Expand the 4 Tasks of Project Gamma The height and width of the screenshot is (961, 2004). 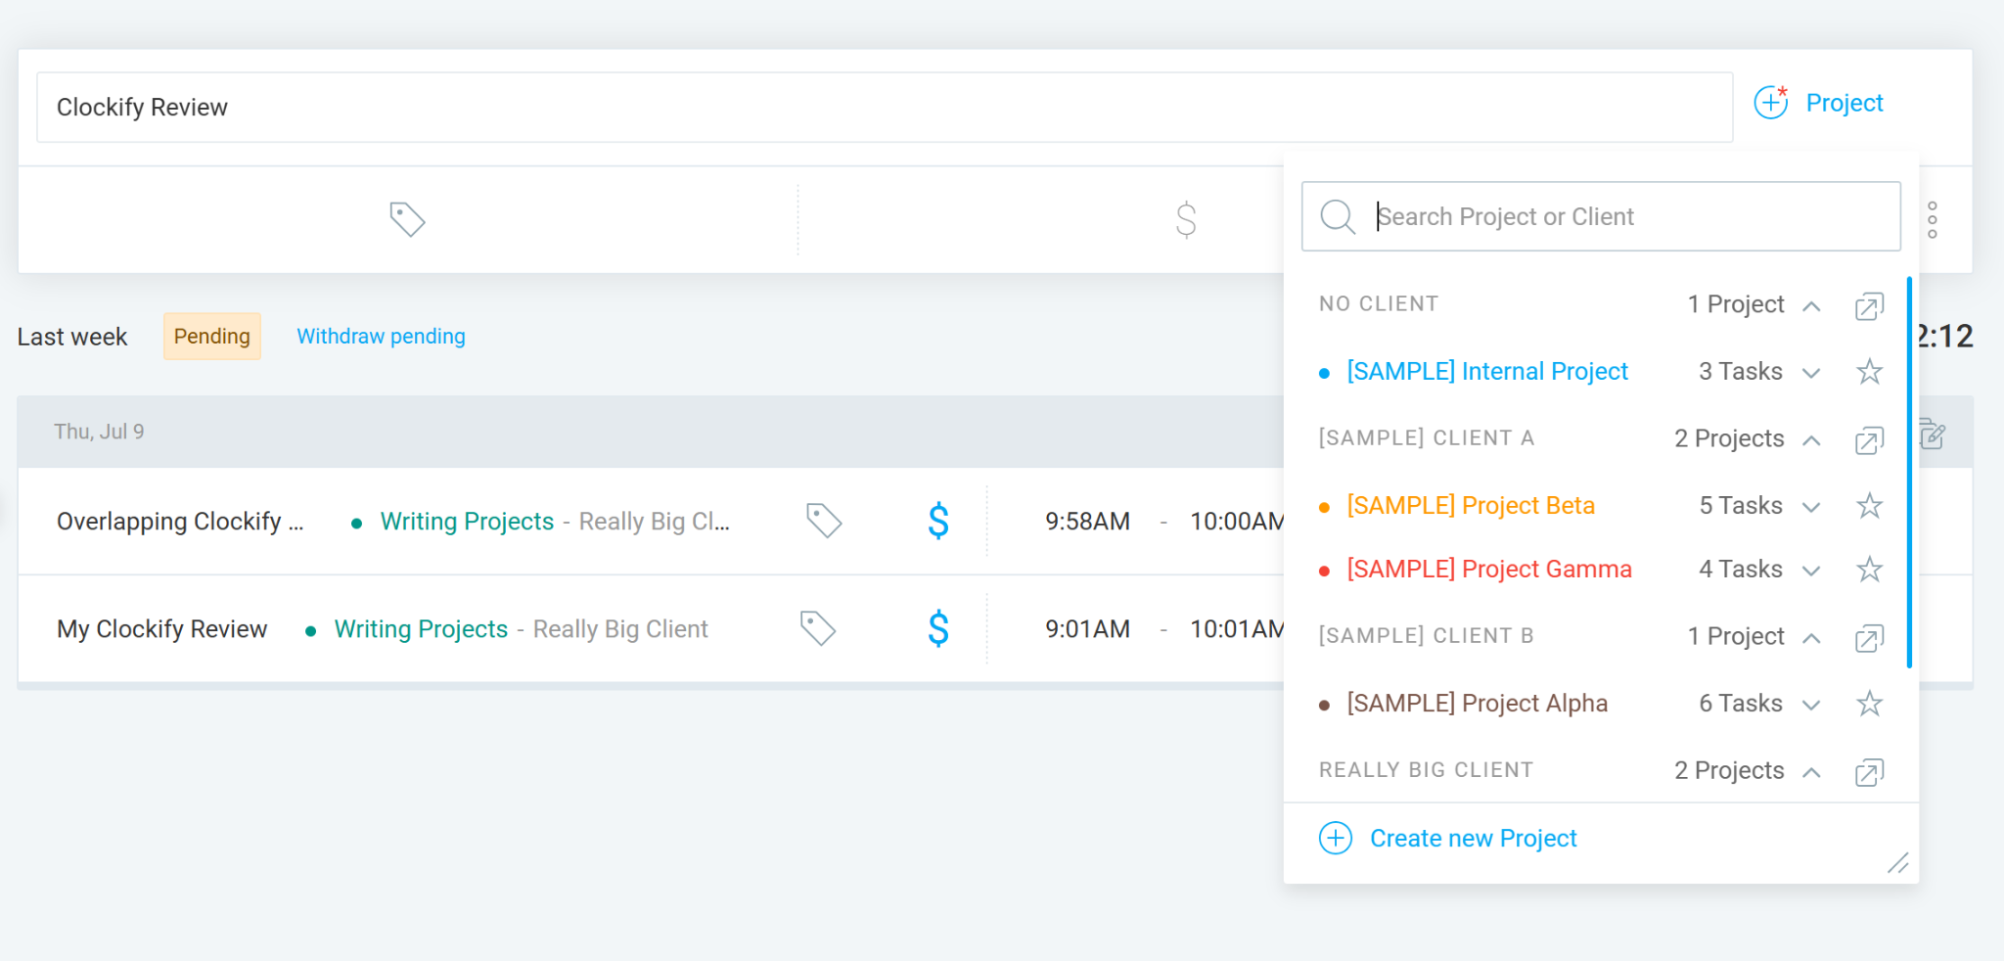1811,571
